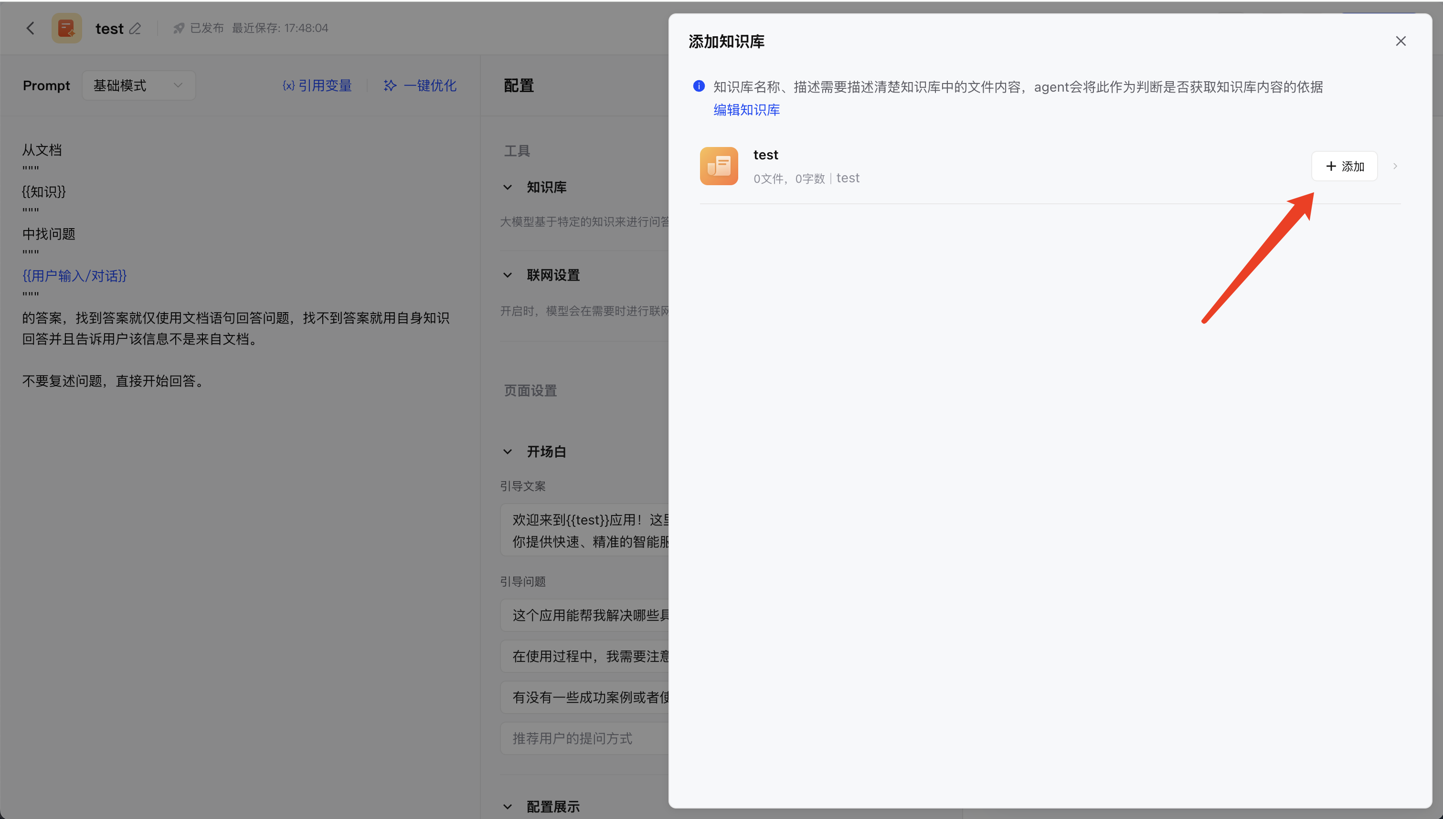
Task: Collapse the 配置展示 section
Action: point(508,806)
